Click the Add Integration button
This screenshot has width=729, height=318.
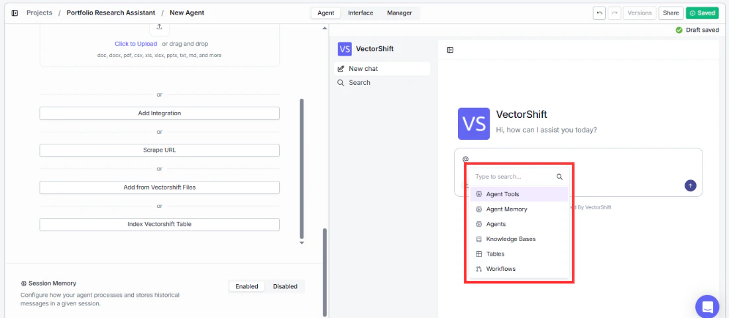pyautogui.click(x=160, y=113)
